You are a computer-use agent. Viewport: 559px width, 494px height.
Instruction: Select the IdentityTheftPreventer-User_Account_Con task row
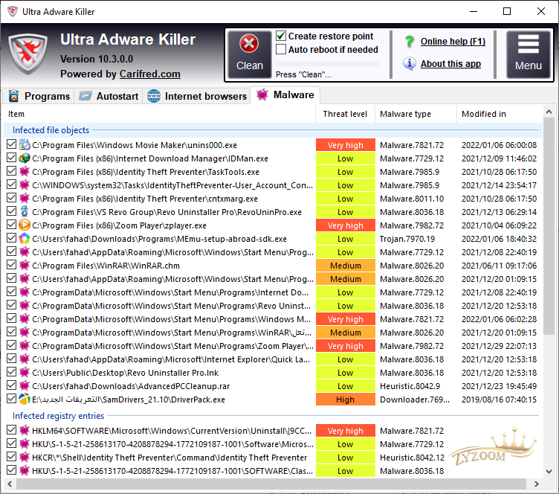(273, 185)
